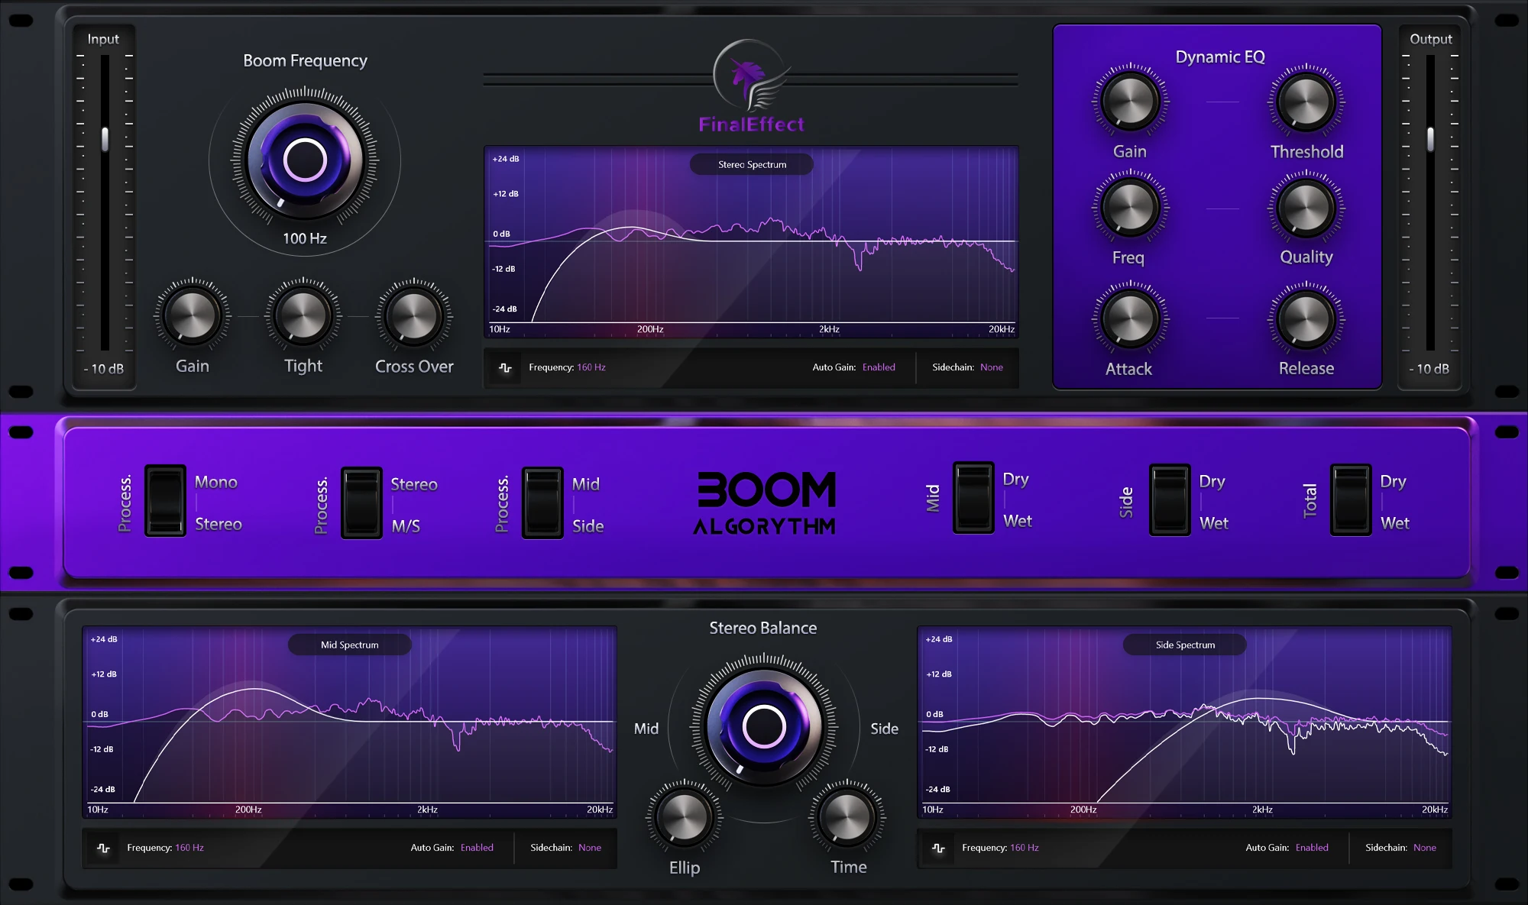Open Sidechain None dropdown under Mid Spectrum

(x=590, y=848)
